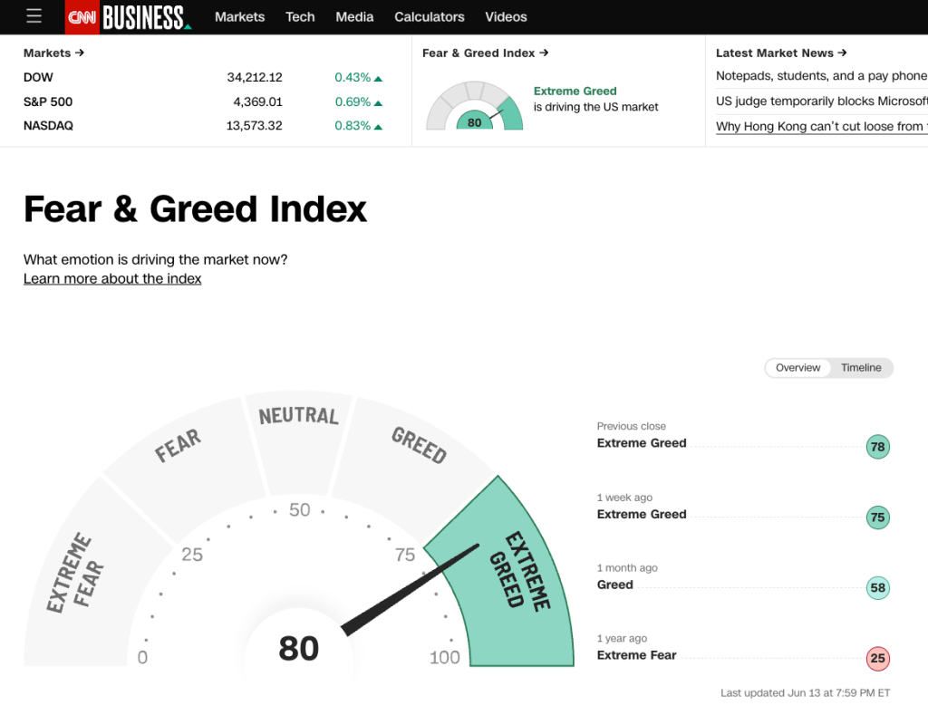928x725 pixels.
Task: Click the CNN logo
Action: coord(82,16)
